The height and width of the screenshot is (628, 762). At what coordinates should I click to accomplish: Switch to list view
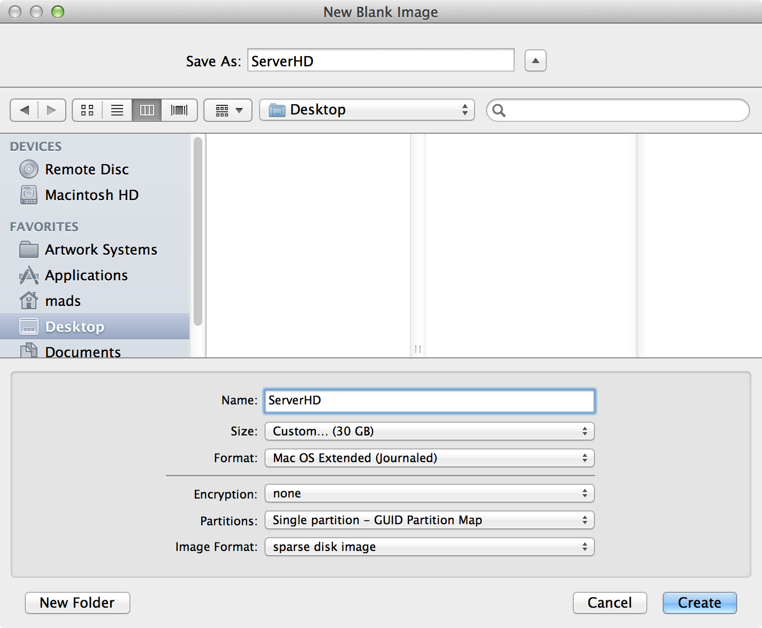pos(117,110)
